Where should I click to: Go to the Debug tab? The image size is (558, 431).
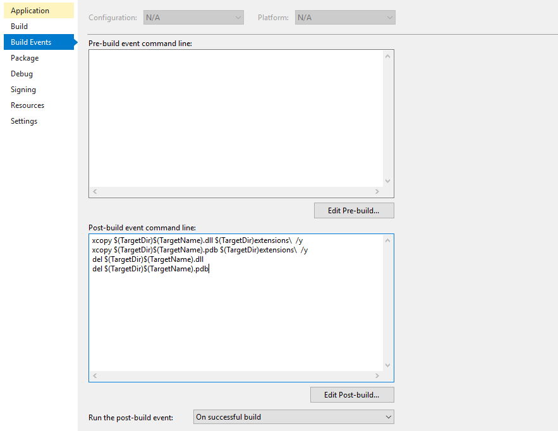pos(21,74)
